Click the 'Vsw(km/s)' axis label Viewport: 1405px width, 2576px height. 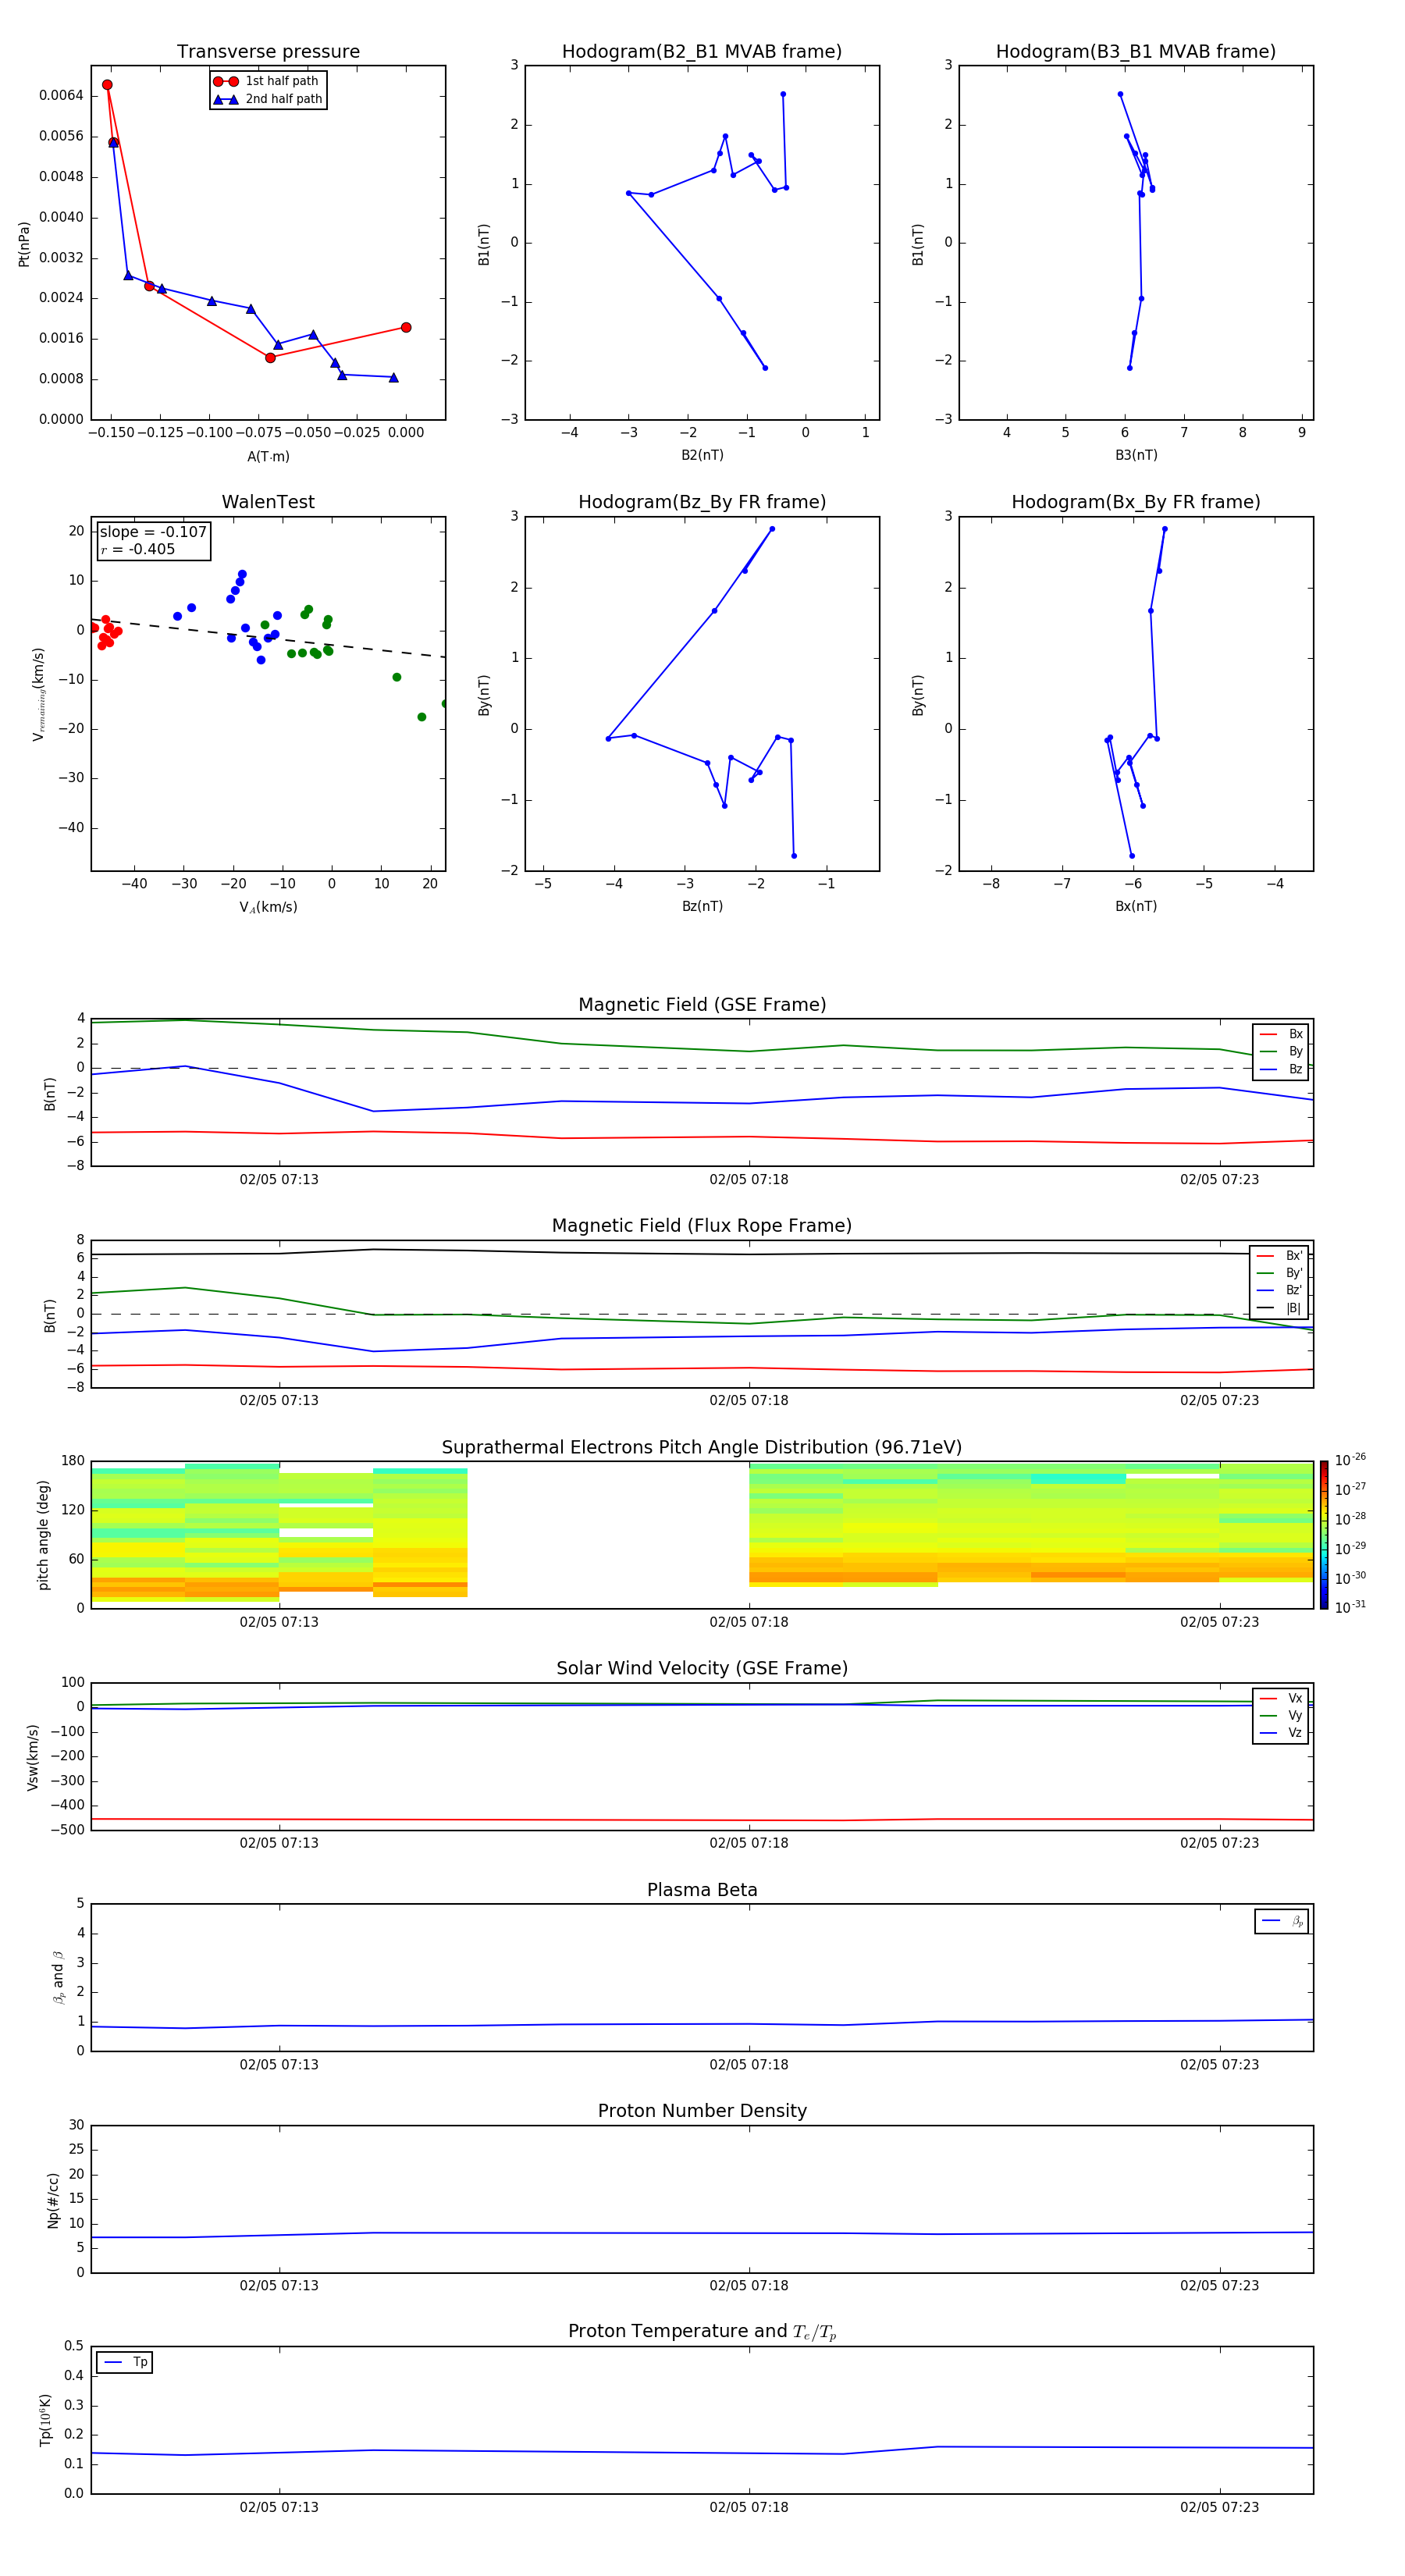33,1757
